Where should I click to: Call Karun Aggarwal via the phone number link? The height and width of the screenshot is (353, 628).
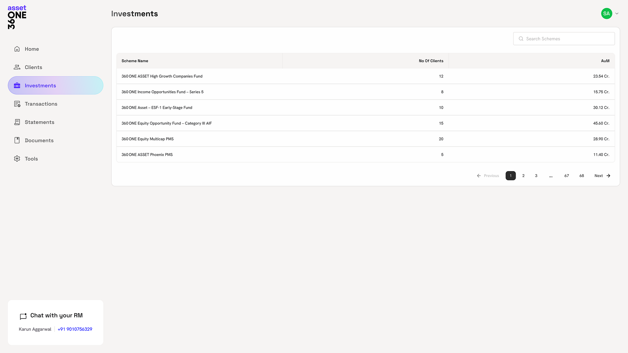point(75,329)
